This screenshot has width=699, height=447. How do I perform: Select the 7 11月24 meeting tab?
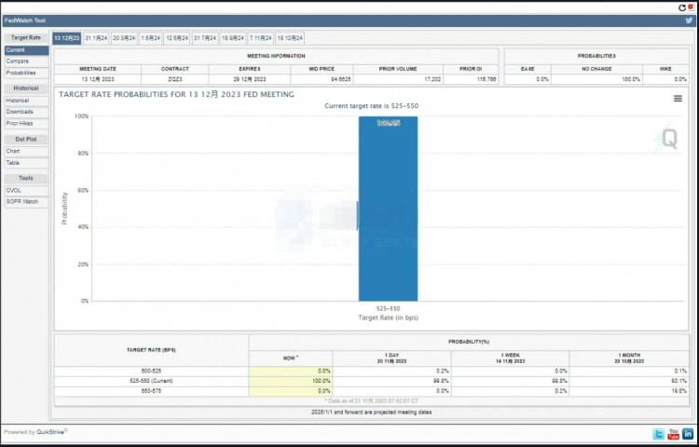260,38
